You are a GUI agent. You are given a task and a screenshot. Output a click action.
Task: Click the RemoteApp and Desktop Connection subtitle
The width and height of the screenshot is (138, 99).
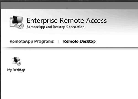click(x=55, y=27)
